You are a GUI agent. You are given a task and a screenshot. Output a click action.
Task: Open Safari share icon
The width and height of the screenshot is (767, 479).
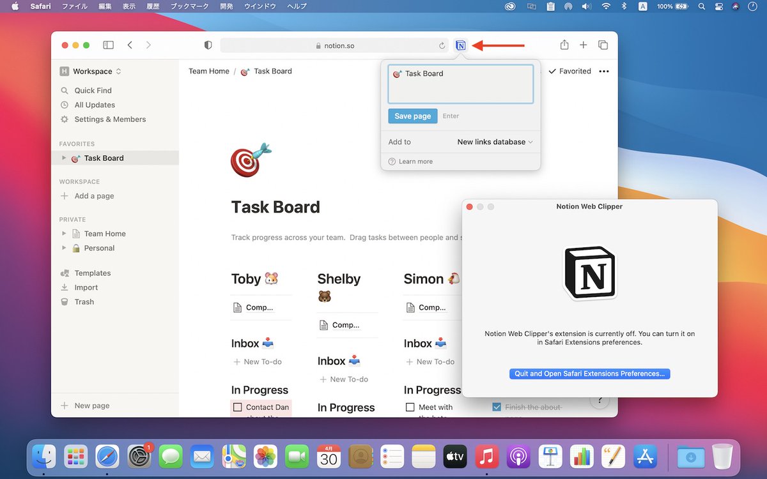click(564, 45)
